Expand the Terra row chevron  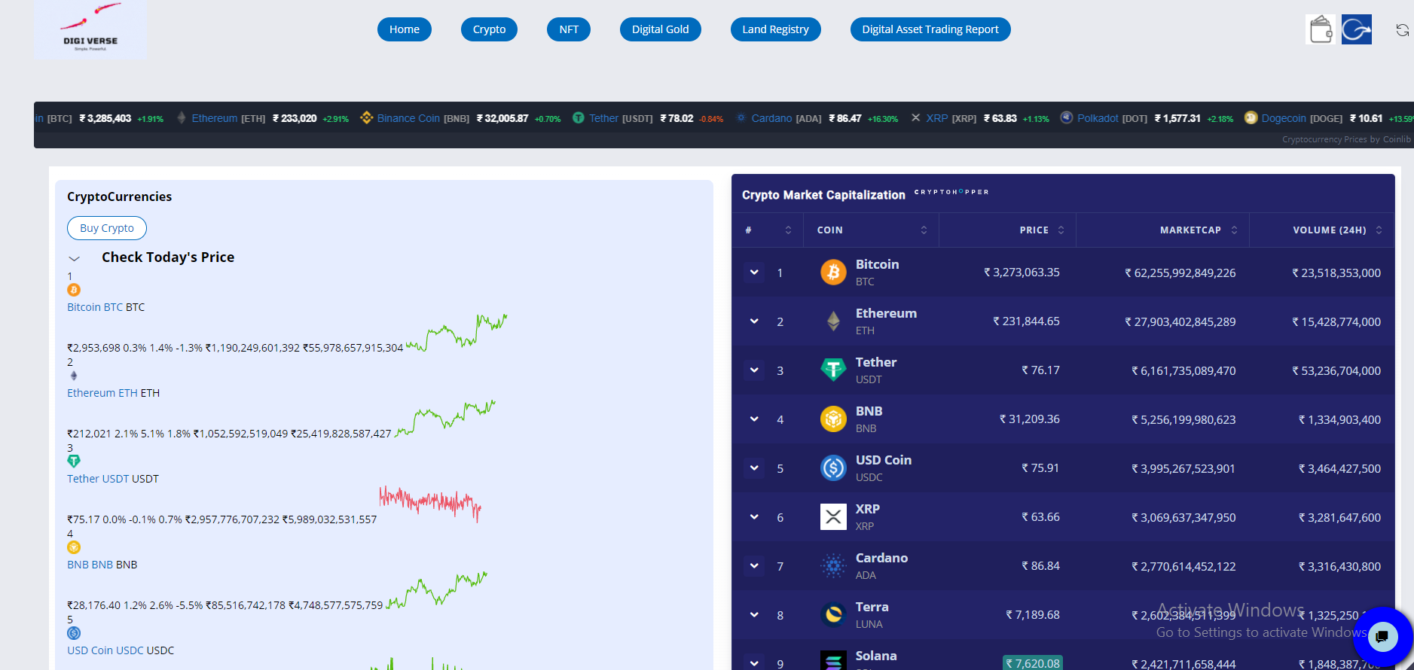(x=754, y=614)
